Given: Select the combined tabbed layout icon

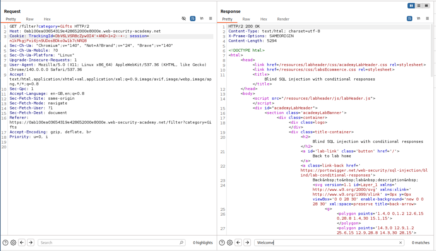Looking at the screenshot, I should point(426,5).
